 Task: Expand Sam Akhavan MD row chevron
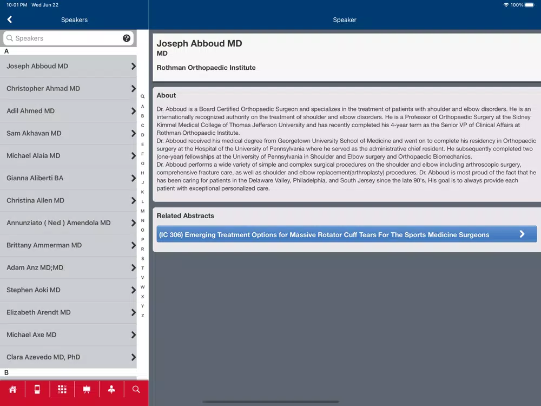(x=134, y=134)
